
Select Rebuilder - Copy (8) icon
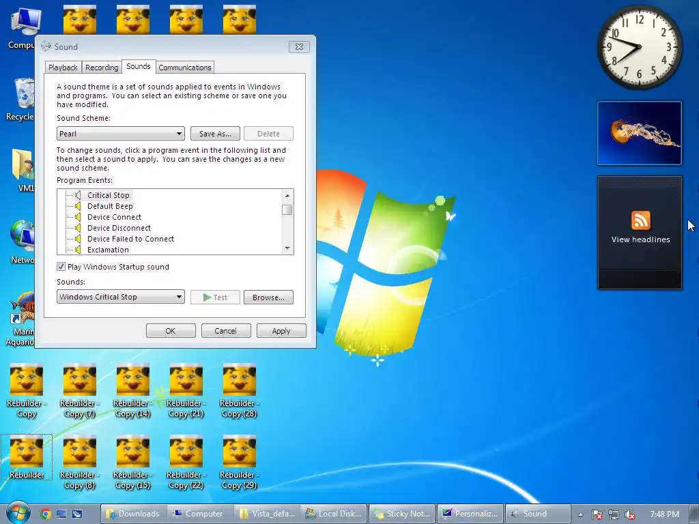79,463
